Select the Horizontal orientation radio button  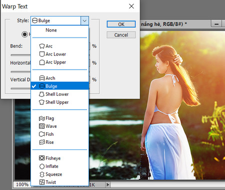coord(24,35)
